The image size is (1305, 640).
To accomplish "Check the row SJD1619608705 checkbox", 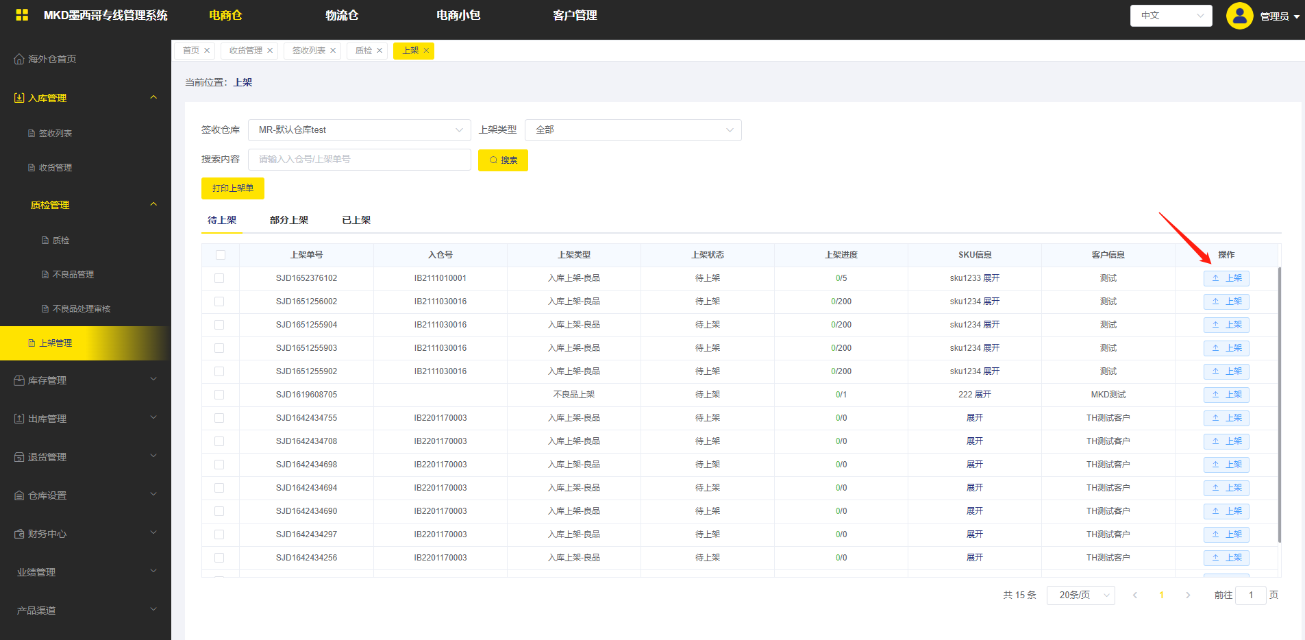I will coord(219,395).
